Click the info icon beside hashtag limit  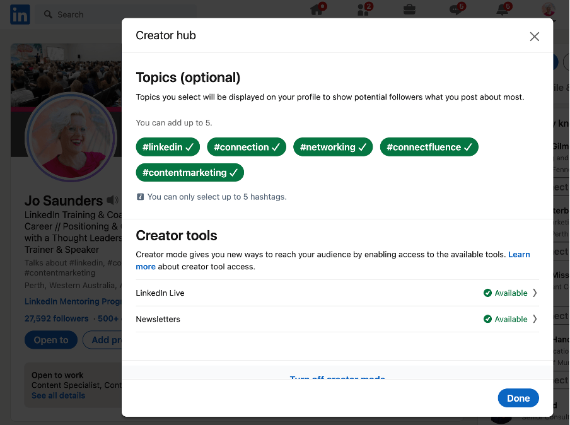(x=140, y=197)
